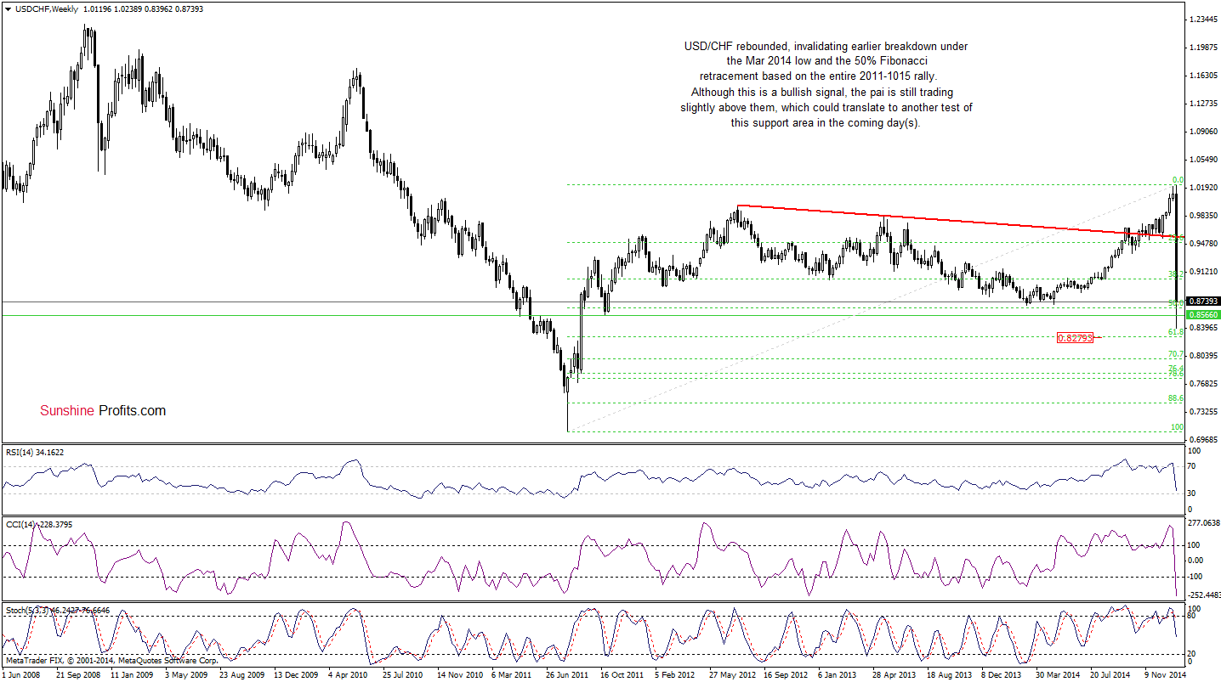Click the MetaTrader FIX copyright text
1221x682 pixels.
(111, 660)
